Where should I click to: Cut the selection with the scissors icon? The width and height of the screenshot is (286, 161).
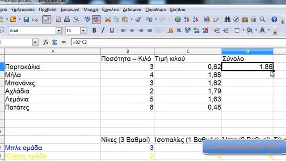(108, 19)
